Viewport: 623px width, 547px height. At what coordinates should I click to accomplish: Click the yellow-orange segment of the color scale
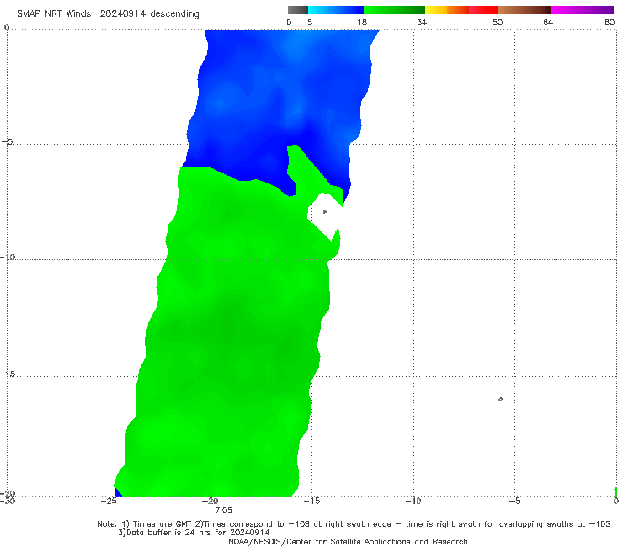pyautogui.click(x=447, y=10)
